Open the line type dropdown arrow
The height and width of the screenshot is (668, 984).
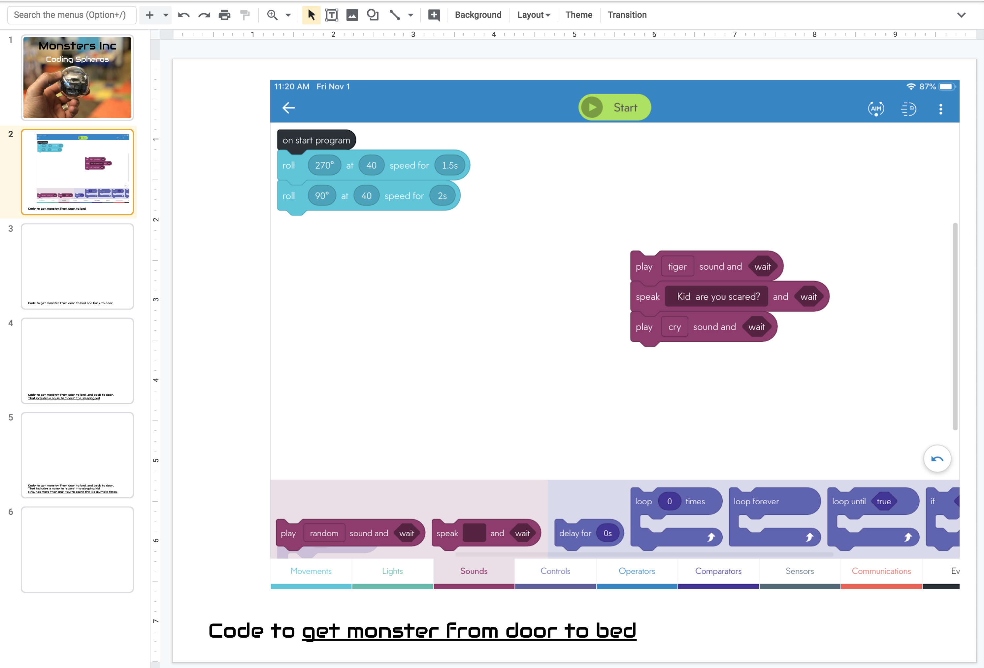click(x=410, y=15)
